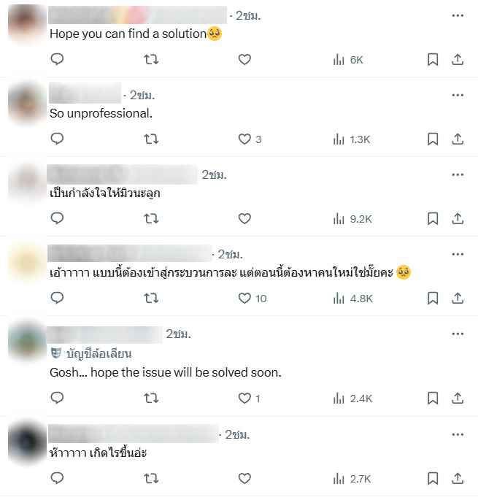The width and height of the screenshot is (478, 500).
Task: Open the profile picture of the last commenter
Action: tap(27, 442)
